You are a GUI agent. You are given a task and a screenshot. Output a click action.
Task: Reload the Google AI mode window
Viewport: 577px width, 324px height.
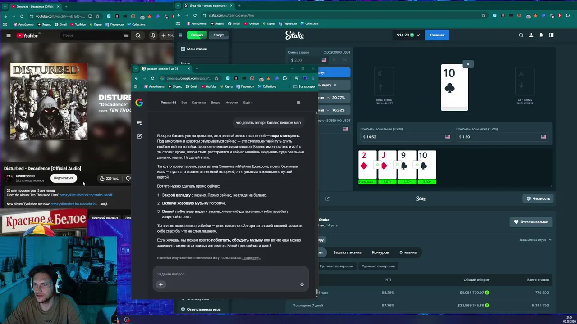pyautogui.click(x=152, y=78)
